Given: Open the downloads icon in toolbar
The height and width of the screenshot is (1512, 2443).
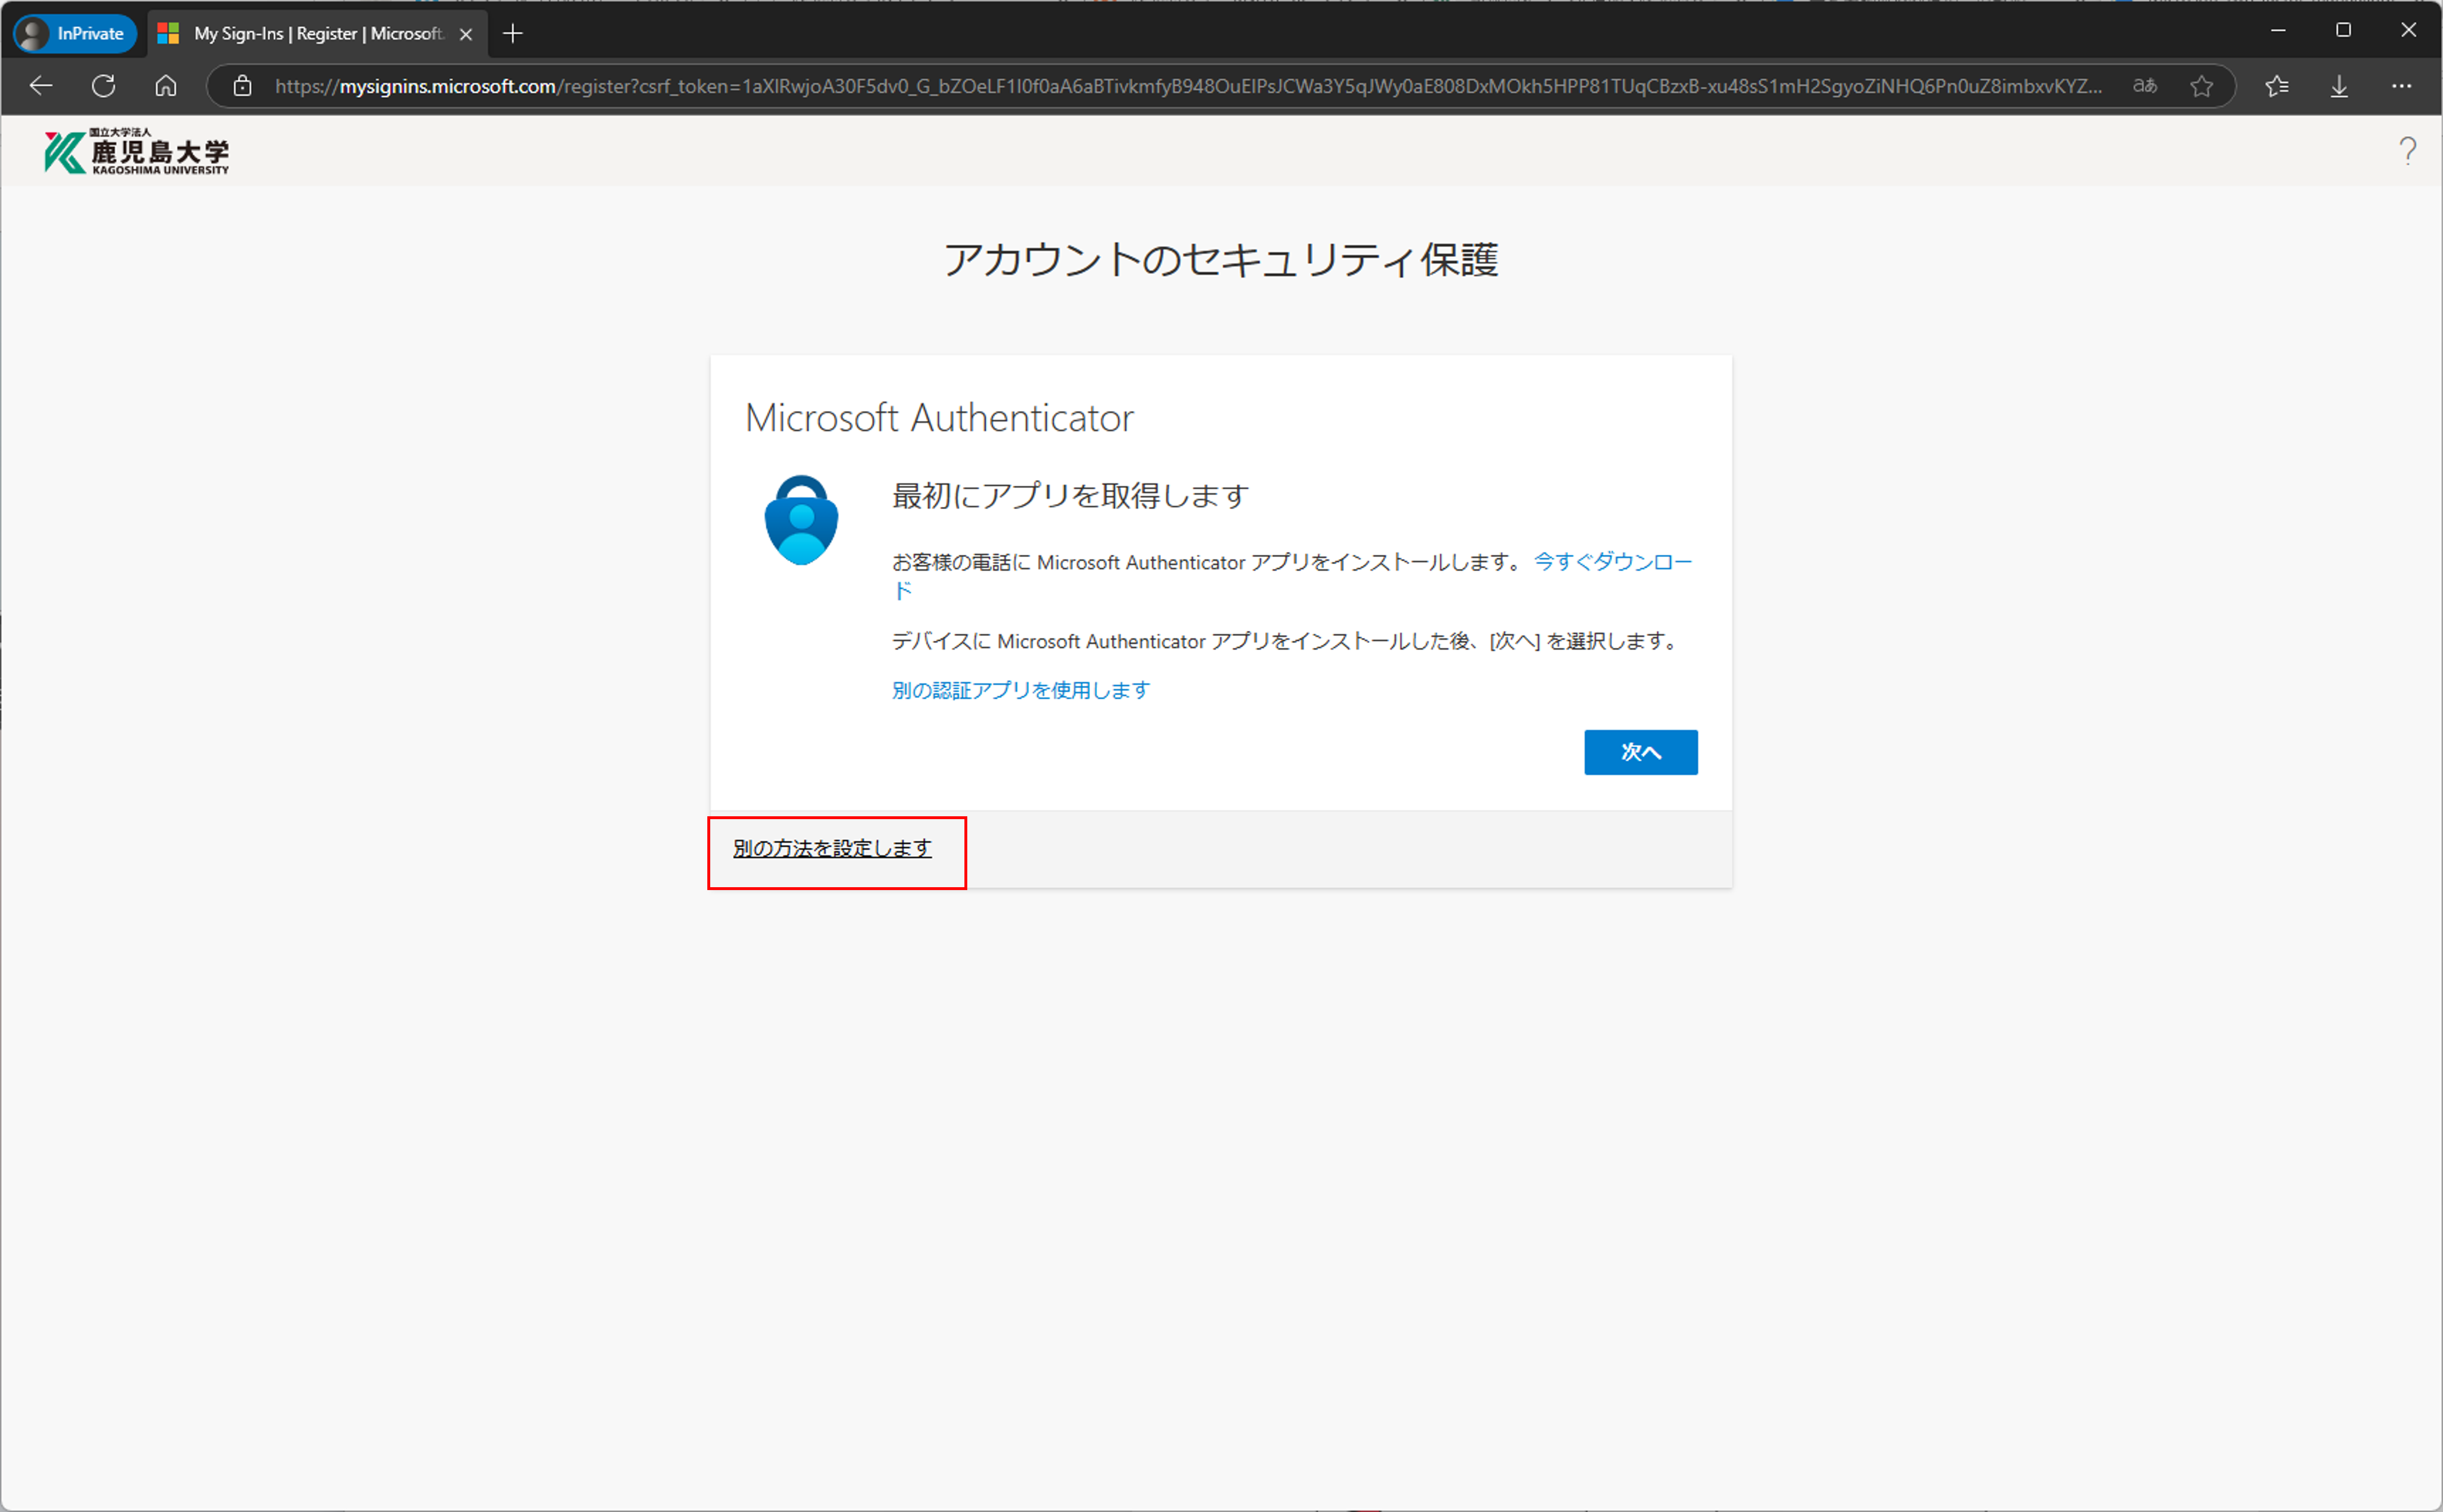Looking at the screenshot, I should point(2339,86).
